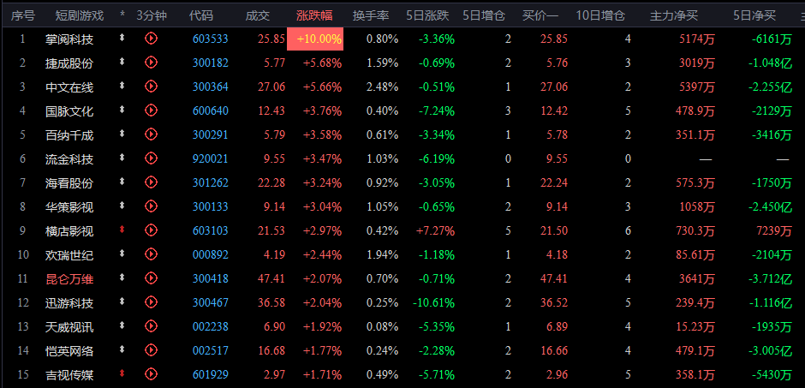Click the play icon in 华策影视 row
The width and height of the screenshot is (805, 388).
coord(151,206)
